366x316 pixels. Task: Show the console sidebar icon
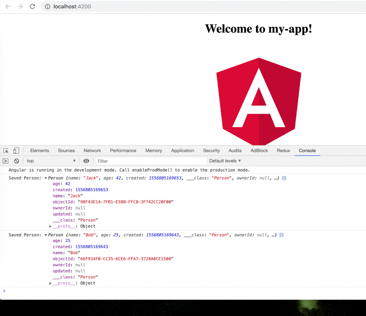[x=6, y=161]
